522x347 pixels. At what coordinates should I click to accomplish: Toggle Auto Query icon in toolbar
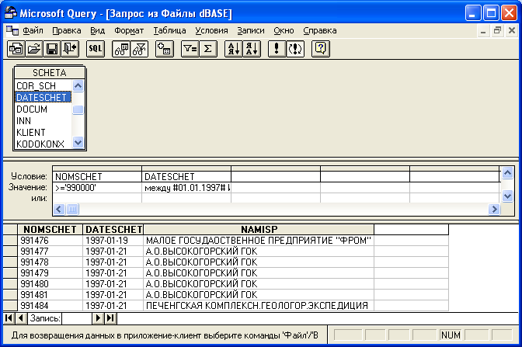coord(295,49)
